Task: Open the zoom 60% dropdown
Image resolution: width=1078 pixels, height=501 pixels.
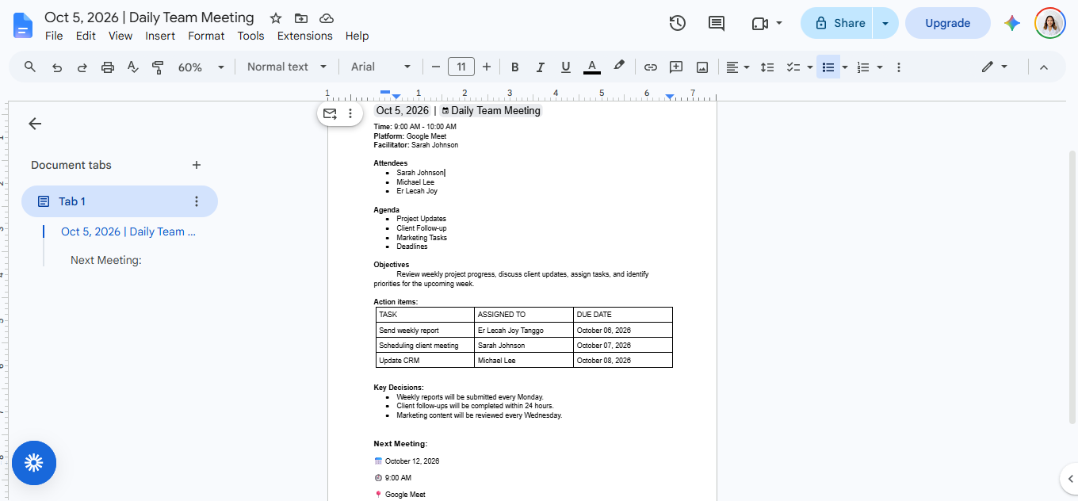Action: tap(201, 67)
